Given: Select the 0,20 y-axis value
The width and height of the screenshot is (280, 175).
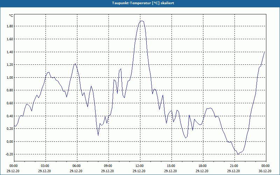Looking at the screenshot, I should coord(10,129).
